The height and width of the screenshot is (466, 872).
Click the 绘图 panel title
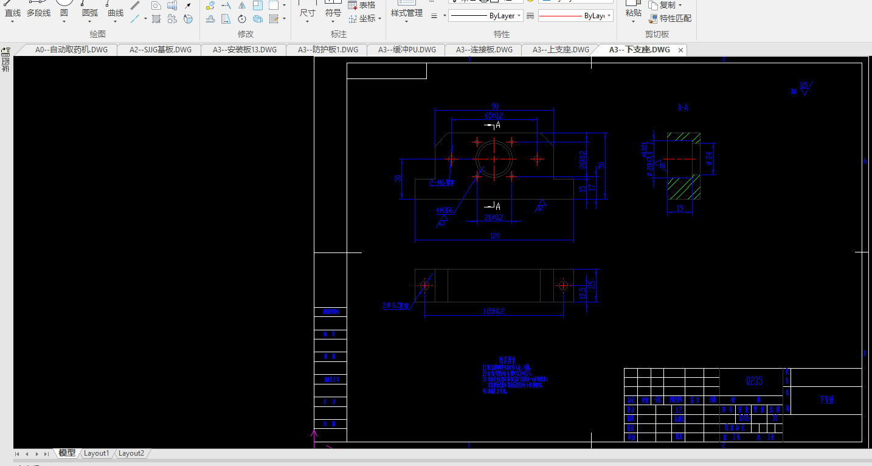point(97,34)
